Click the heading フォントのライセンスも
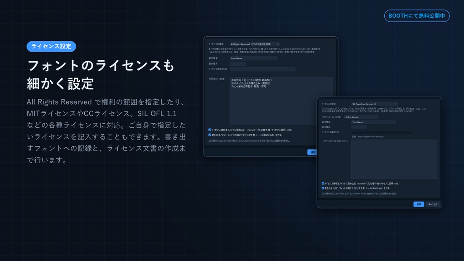This screenshot has height=261, width=464. [x=101, y=65]
